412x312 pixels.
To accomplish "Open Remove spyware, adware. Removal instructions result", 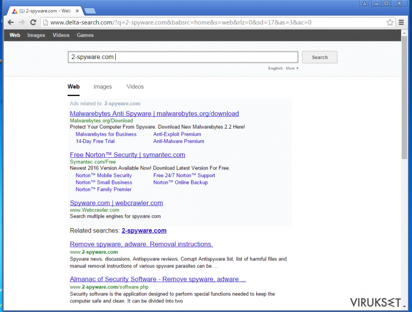I will tap(141, 244).
